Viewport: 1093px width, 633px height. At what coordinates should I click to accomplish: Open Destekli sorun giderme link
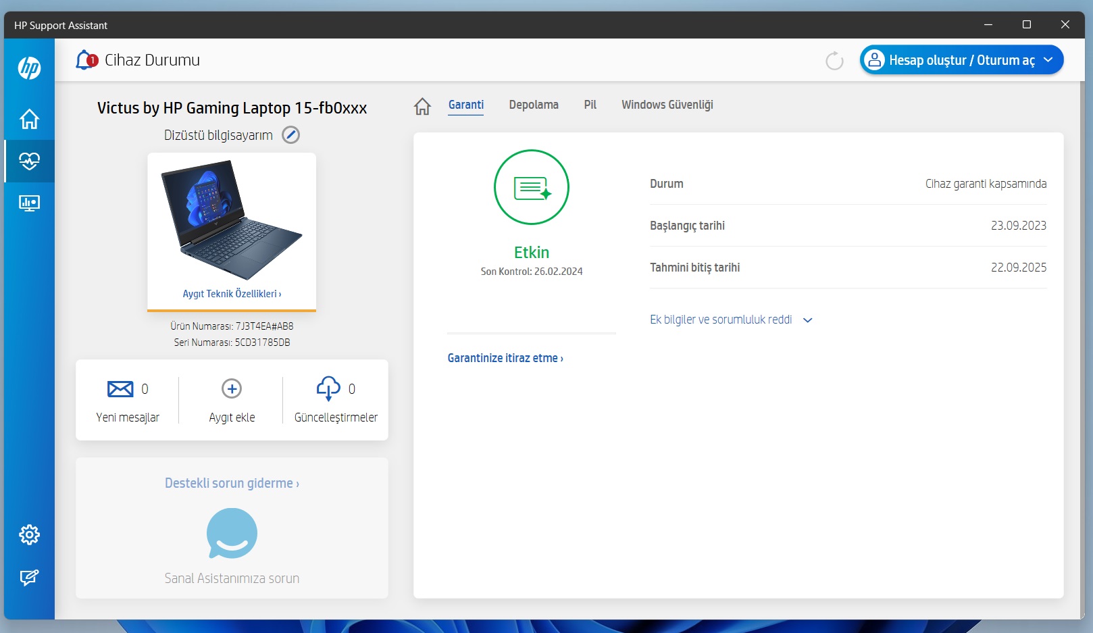[x=232, y=483]
